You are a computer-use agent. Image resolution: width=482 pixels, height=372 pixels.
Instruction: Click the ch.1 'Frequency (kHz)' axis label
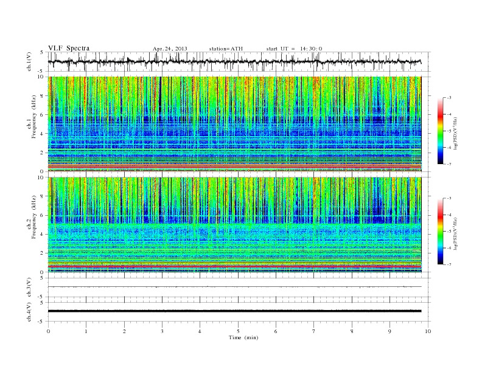(34, 117)
